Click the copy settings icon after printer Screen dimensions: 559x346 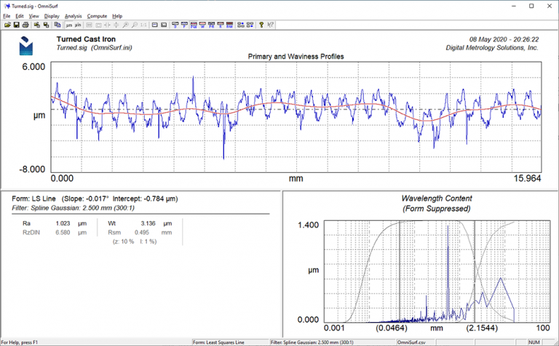tap(37, 25)
